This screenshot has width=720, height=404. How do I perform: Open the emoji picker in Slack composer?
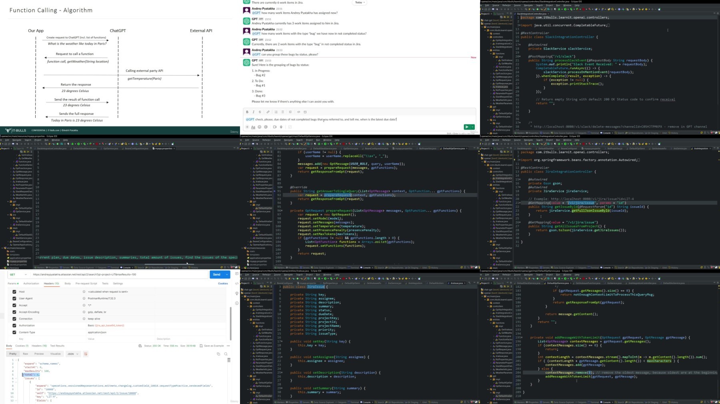[x=259, y=127]
